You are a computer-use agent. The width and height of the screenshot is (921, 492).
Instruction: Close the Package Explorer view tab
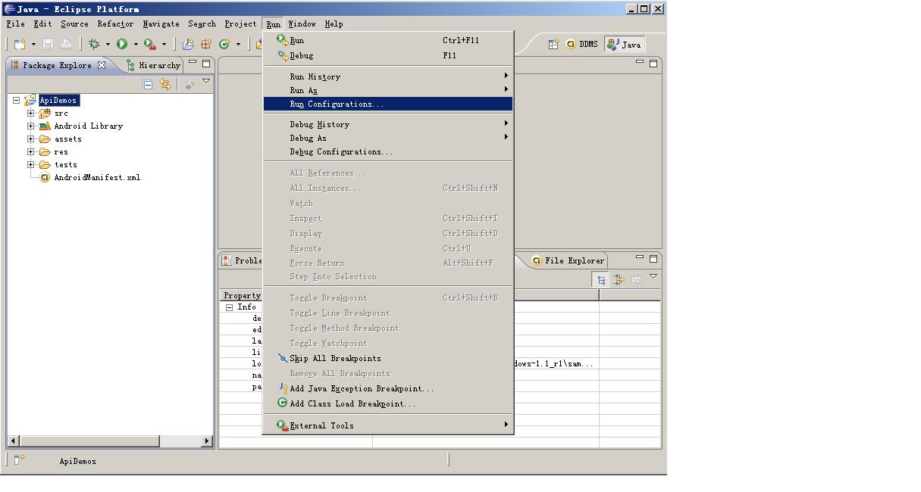coord(102,65)
